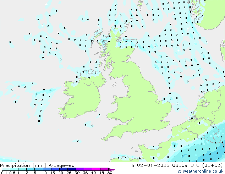Click the 20–25 mm legend swatch

(63, 169)
